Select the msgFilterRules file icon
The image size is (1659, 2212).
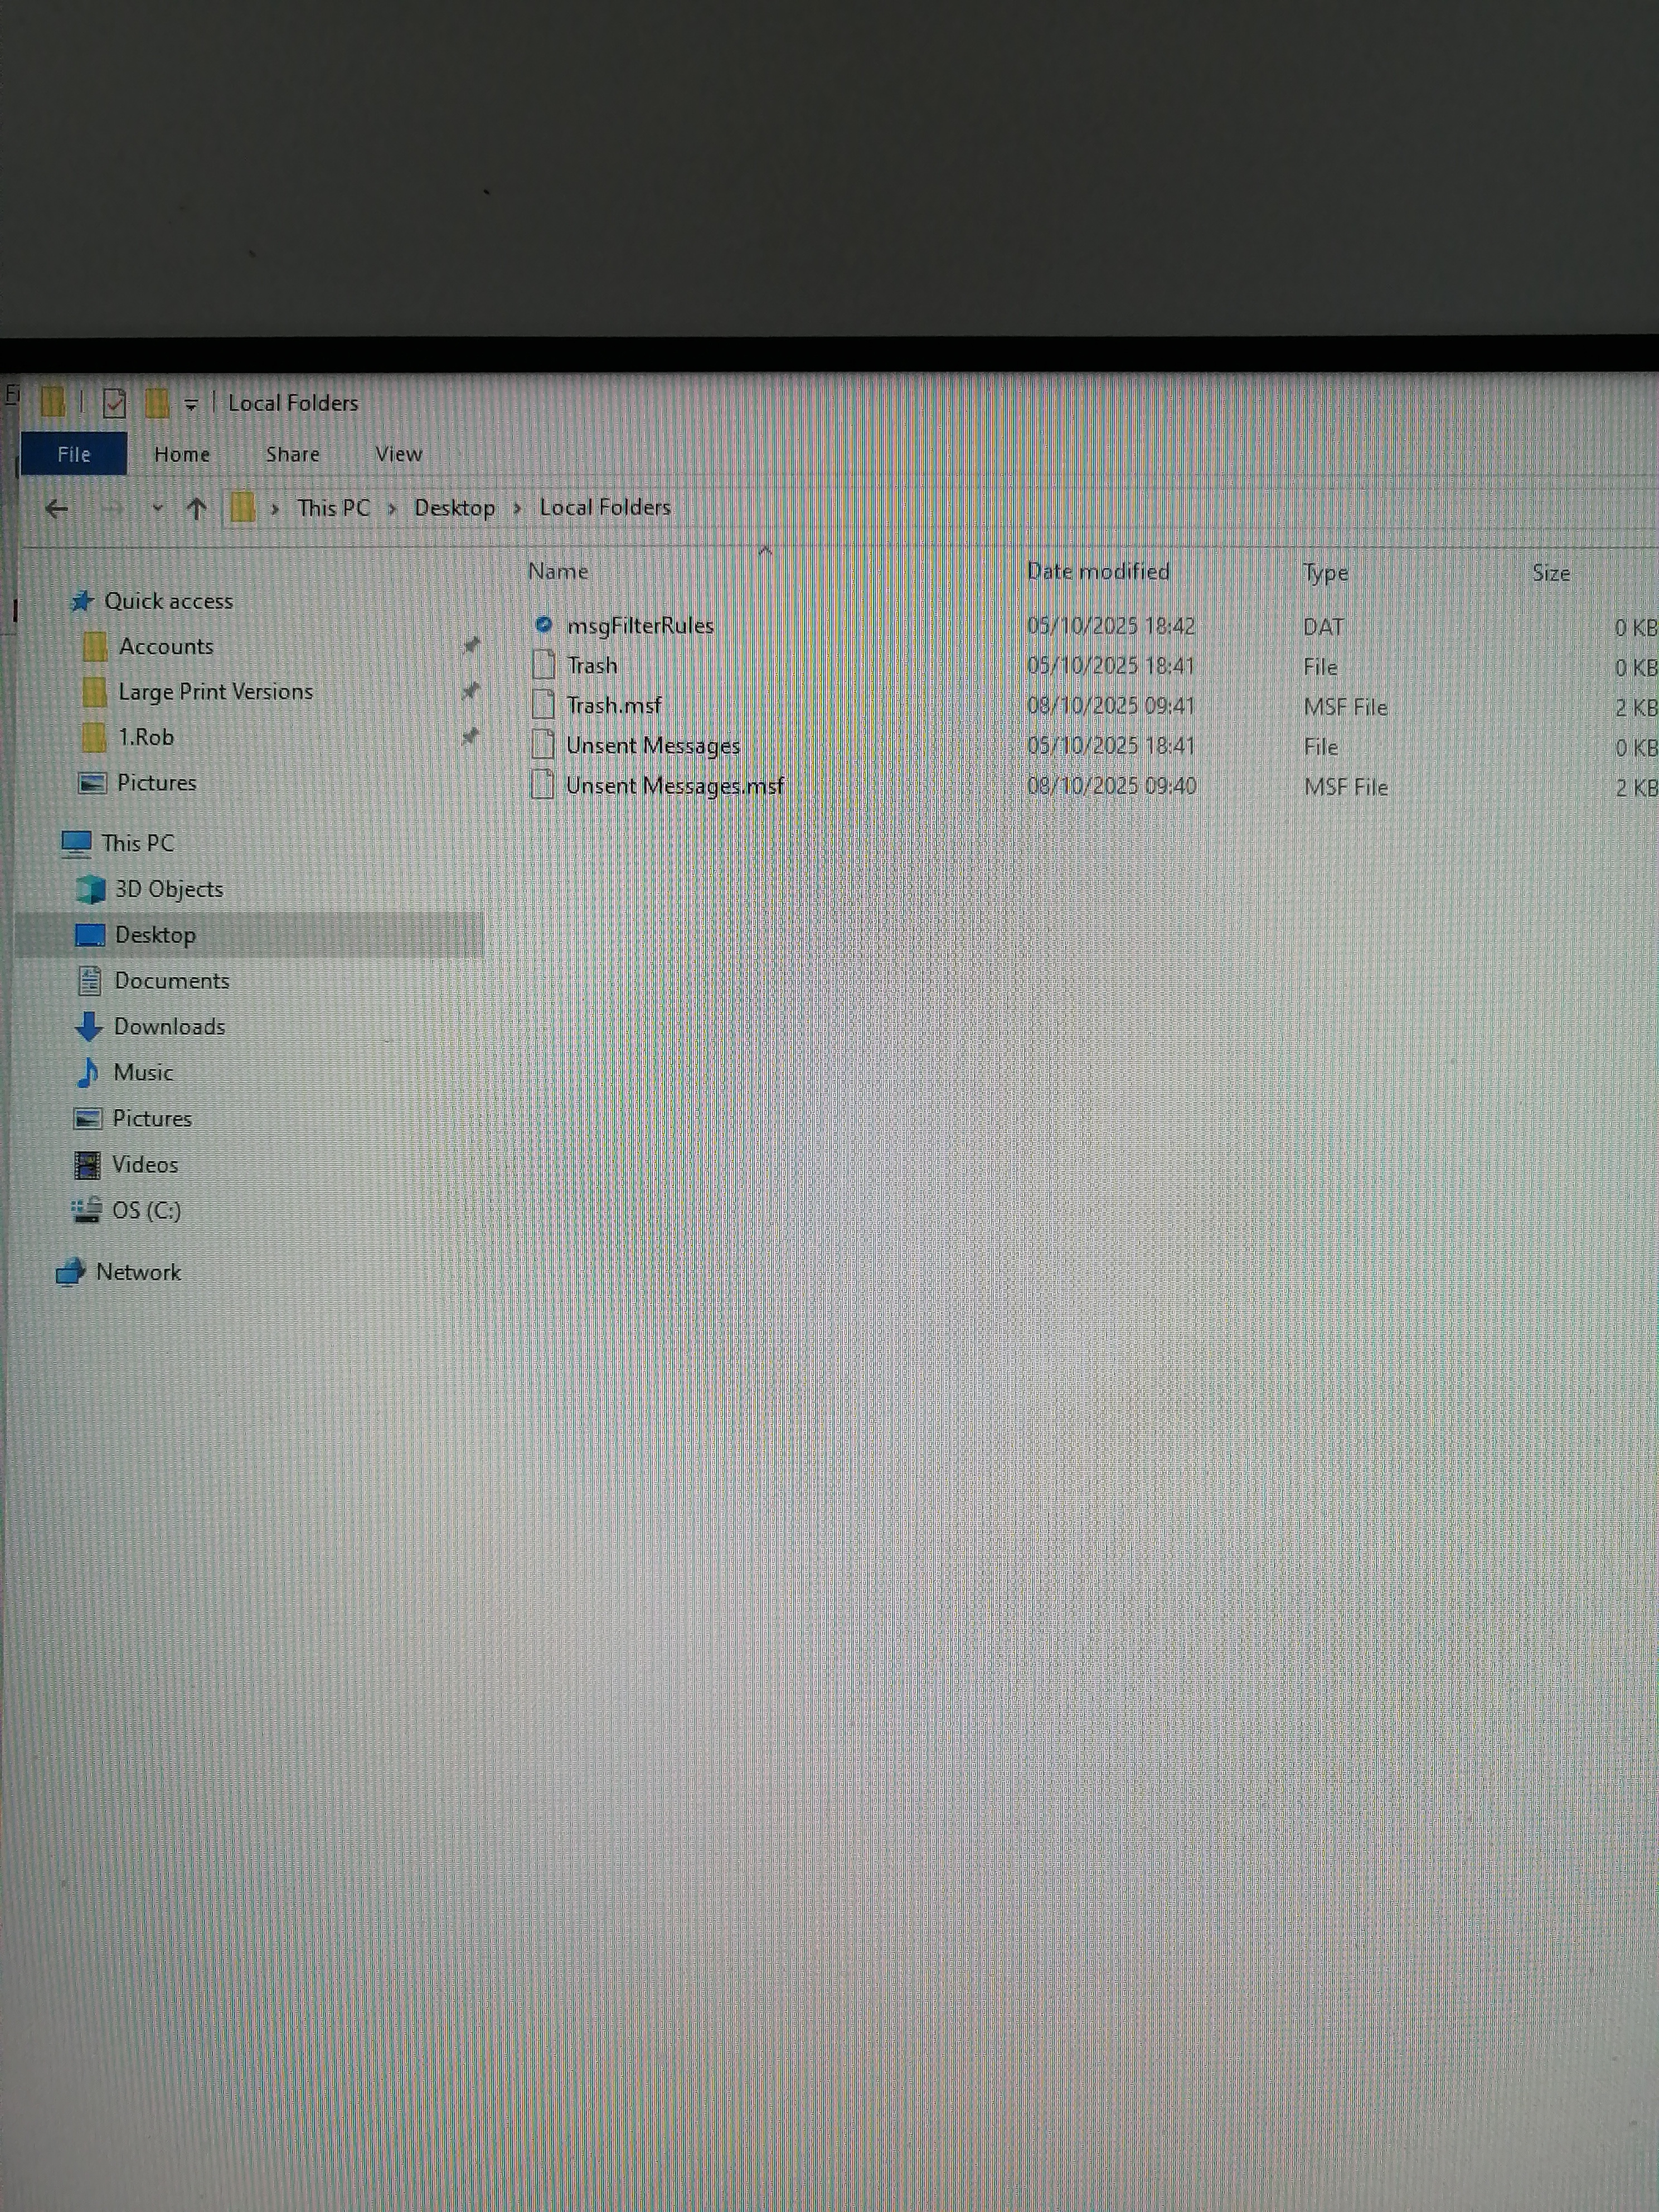point(543,625)
